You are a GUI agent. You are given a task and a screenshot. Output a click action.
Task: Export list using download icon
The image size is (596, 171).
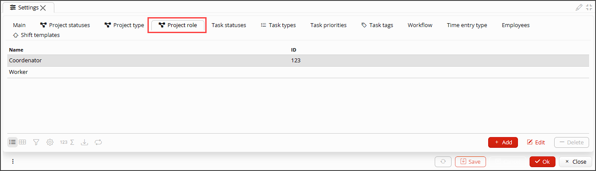click(85, 142)
